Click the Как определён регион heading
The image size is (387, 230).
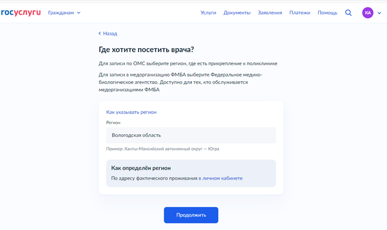141,168
